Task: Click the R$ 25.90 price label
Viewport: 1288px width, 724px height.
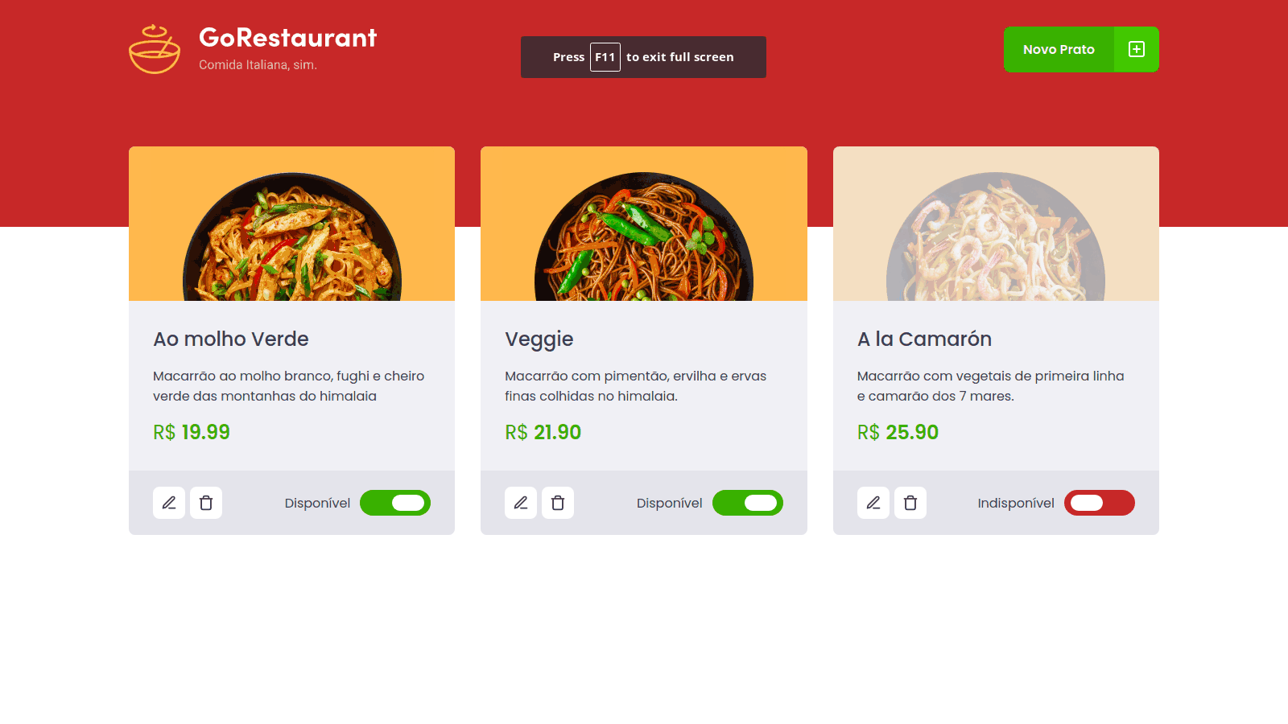Action: point(898,432)
